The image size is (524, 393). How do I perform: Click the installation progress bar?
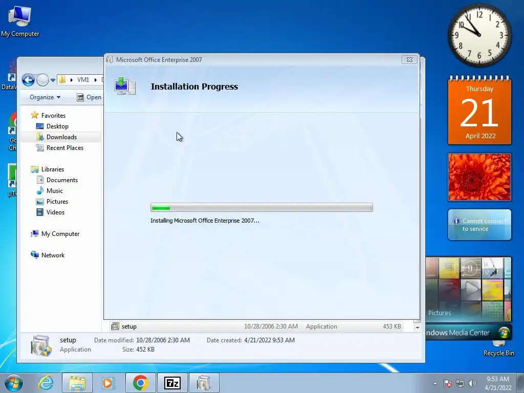pyautogui.click(x=261, y=208)
